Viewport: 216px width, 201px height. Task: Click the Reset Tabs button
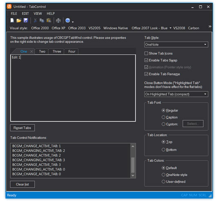(x=22, y=128)
